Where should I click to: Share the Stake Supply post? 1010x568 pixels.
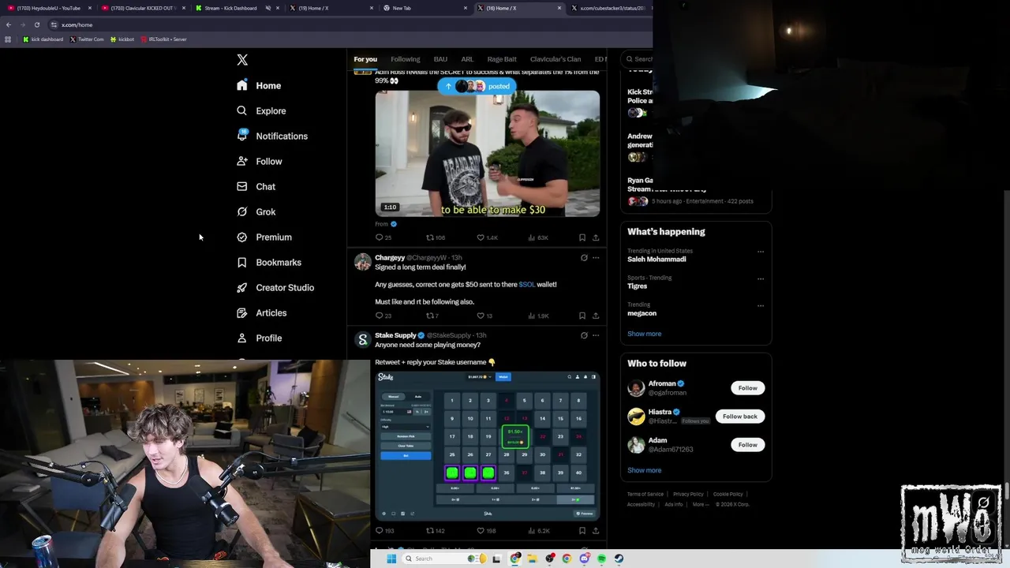click(596, 531)
